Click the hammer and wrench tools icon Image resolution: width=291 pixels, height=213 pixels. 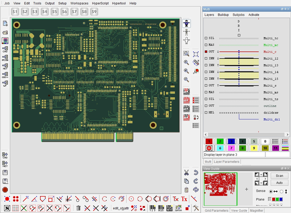point(196,208)
